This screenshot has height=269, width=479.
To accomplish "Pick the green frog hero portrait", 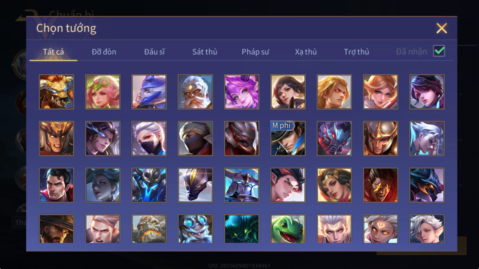I will pos(288,229).
